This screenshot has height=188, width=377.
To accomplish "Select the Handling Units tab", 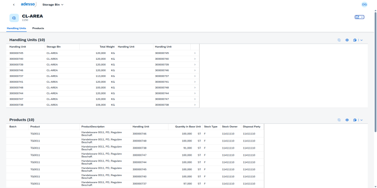I will [x=16, y=28].
